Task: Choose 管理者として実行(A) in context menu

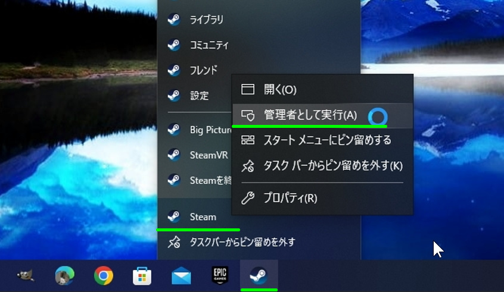Action: 310,115
